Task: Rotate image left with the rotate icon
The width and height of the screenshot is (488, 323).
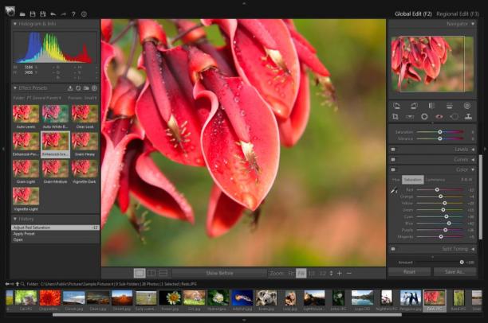Action: tap(397, 106)
